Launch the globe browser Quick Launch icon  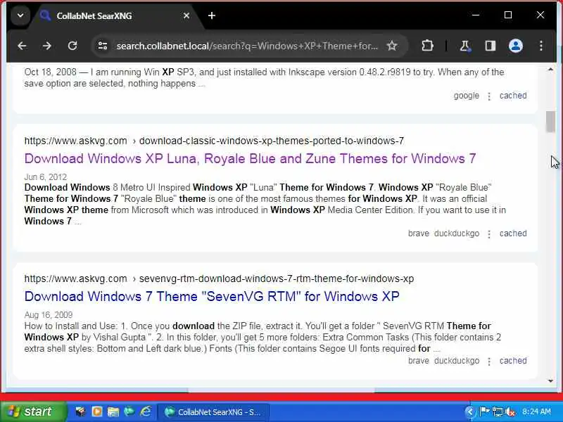click(x=129, y=411)
